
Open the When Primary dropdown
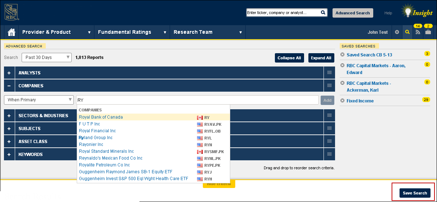pyautogui.click(x=39, y=100)
